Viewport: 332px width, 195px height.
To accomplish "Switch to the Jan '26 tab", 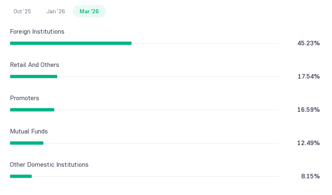I will pos(56,11).
